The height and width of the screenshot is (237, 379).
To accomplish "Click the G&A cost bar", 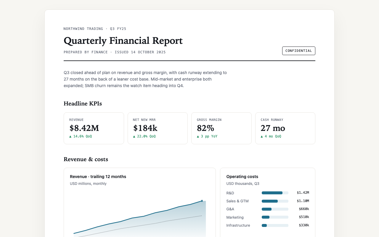I will [275, 209].
